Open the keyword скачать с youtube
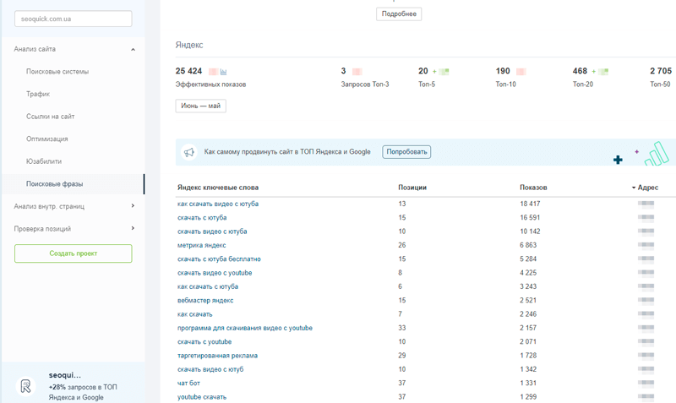 tap(204, 342)
